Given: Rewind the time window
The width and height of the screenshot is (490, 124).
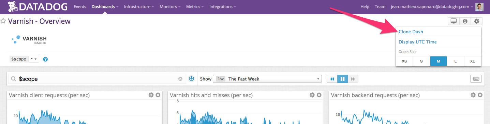Looking at the screenshot, I should [332, 79].
